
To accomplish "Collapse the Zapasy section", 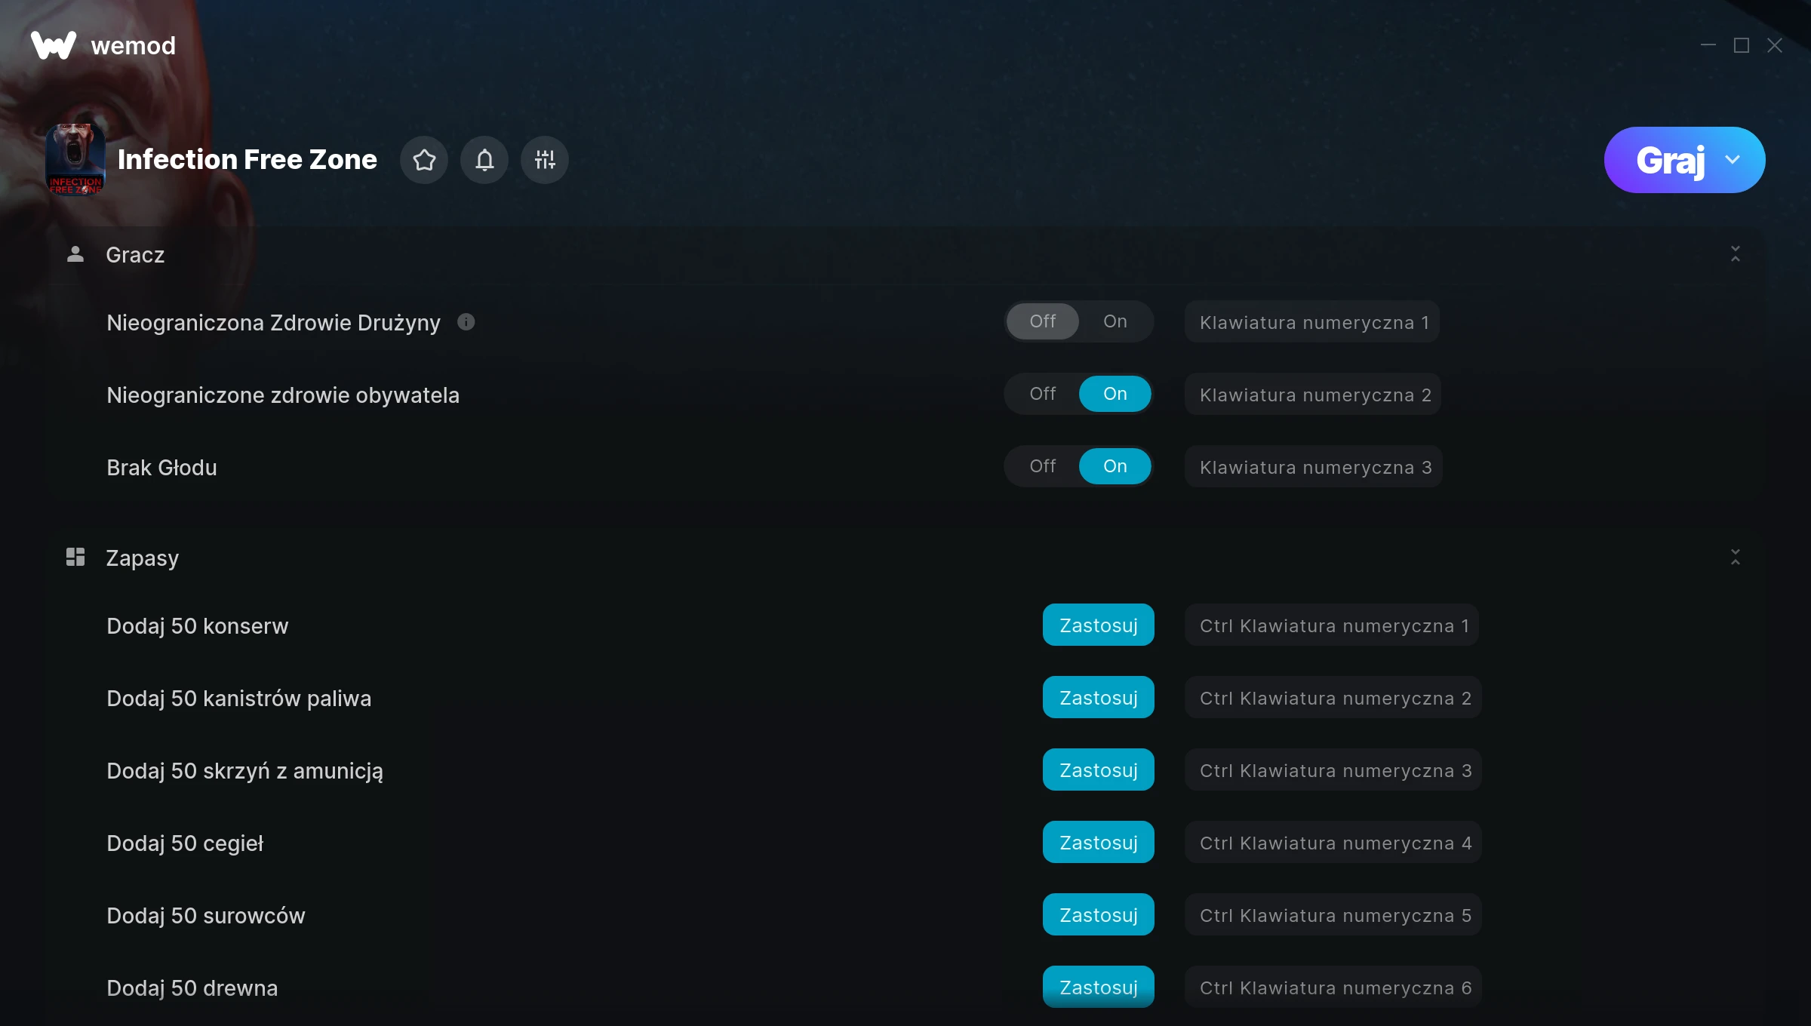I will tap(1735, 558).
